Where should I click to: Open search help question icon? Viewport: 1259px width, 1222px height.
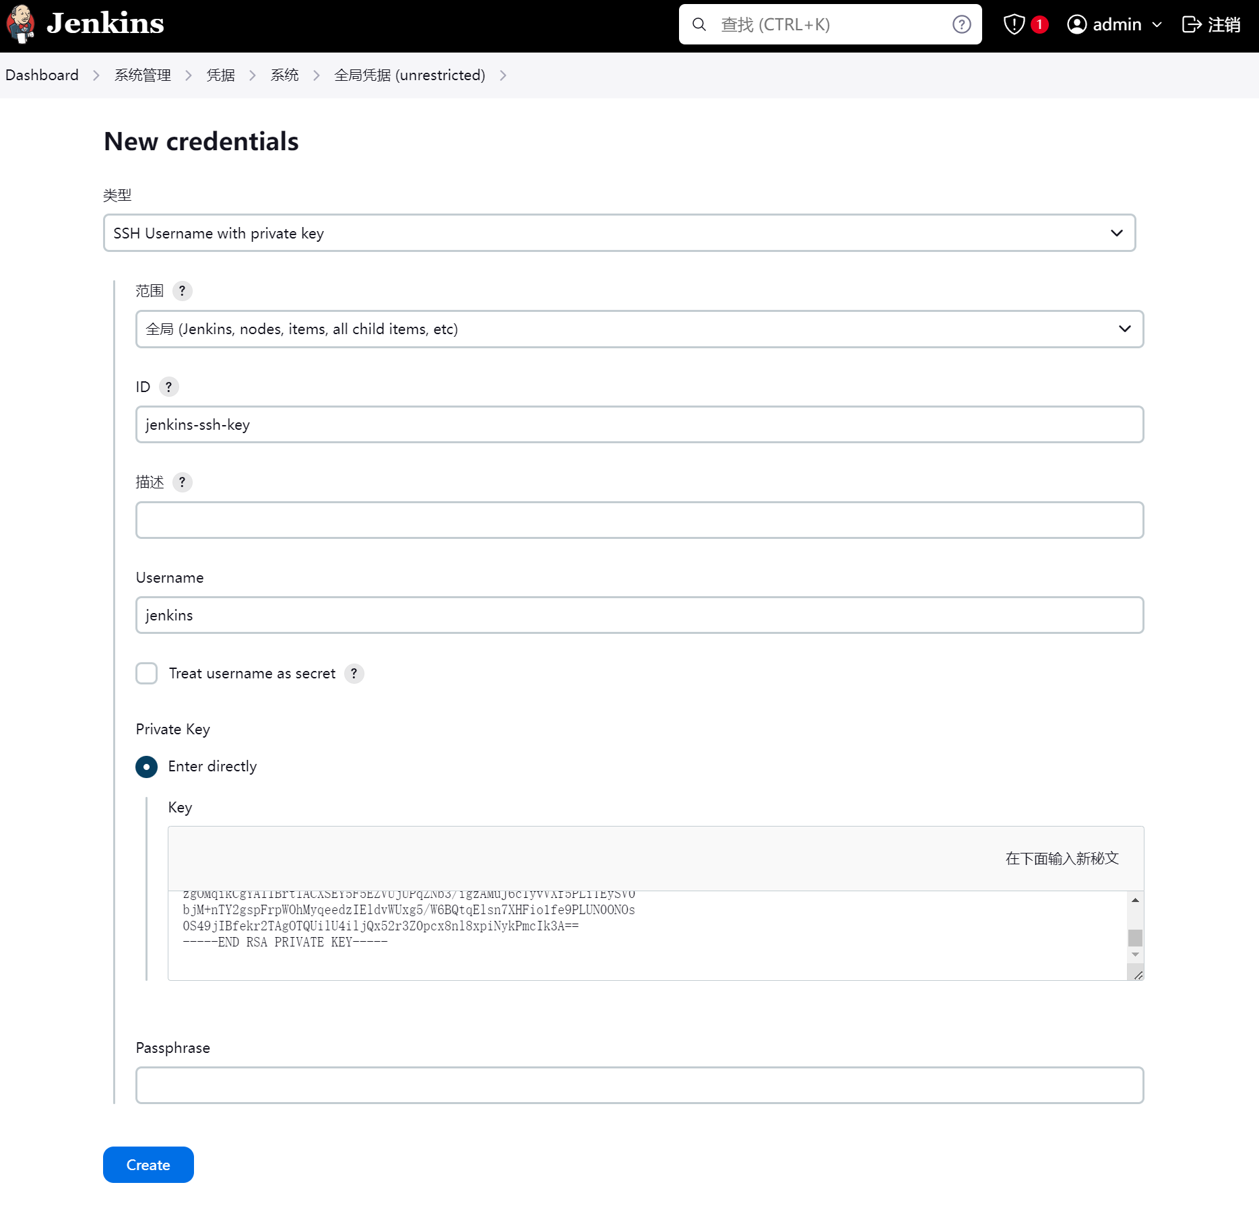pos(961,25)
